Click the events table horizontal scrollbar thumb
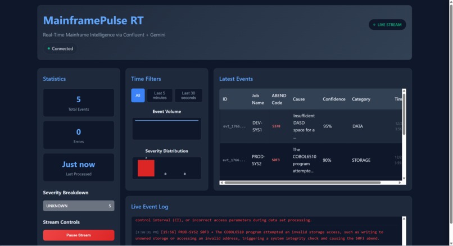 point(302,183)
